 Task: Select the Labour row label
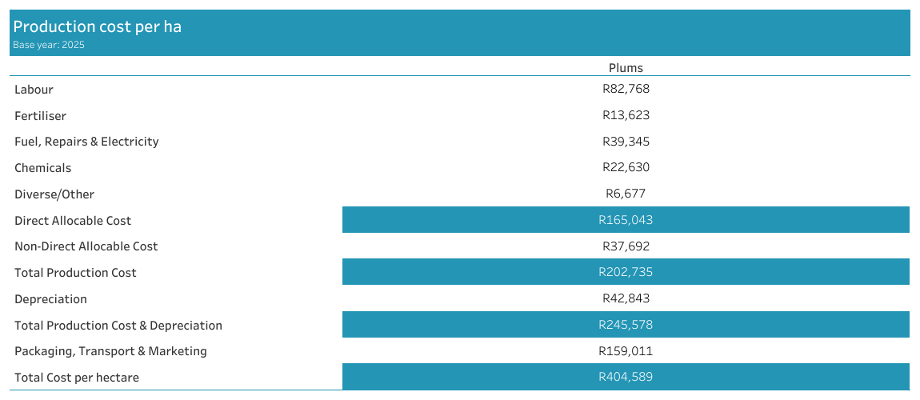pyautogui.click(x=34, y=90)
